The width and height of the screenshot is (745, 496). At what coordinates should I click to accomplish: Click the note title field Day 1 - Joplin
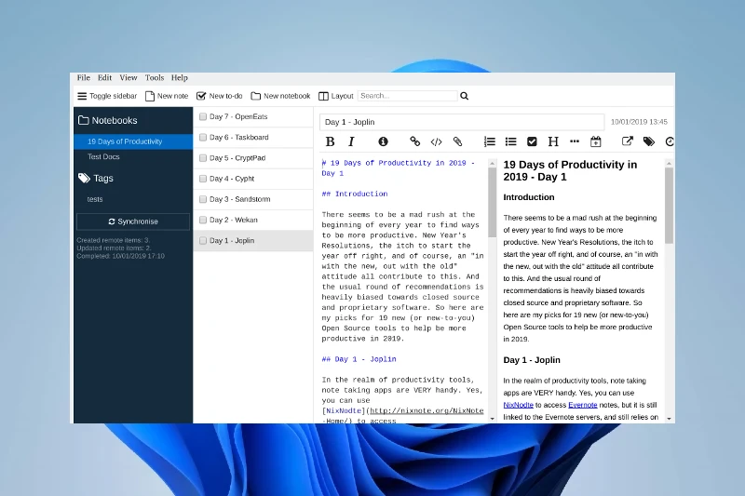pos(462,122)
